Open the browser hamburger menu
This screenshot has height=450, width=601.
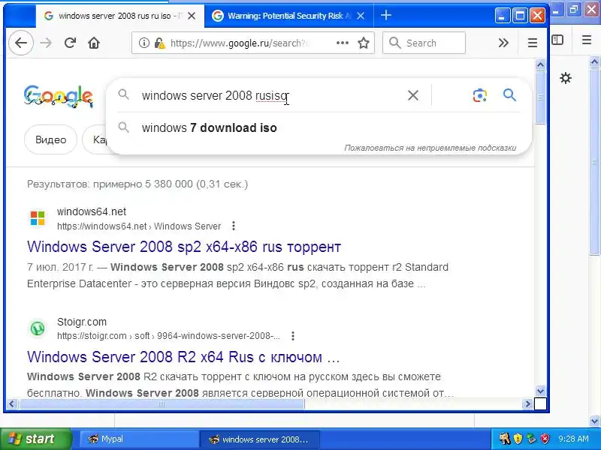click(533, 43)
